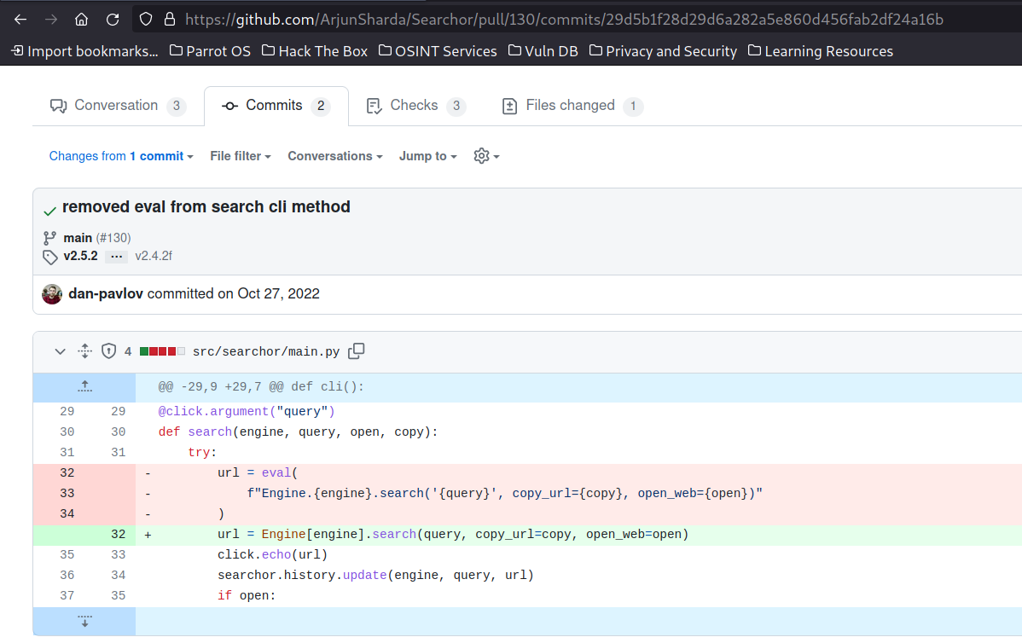The width and height of the screenshot is (1022, 643).
Task: Click the ellipsis to show more tags
Action: pos(117,256)
